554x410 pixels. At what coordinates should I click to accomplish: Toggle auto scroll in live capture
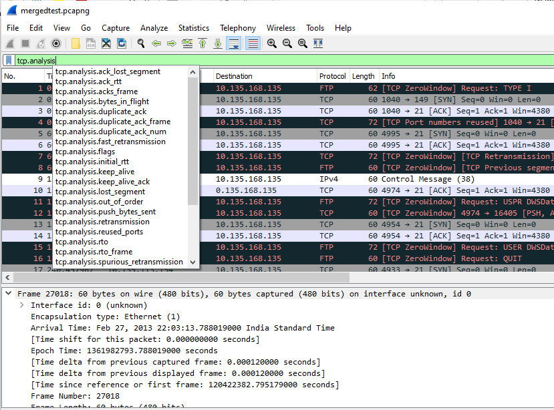click(x=235, y=43)
